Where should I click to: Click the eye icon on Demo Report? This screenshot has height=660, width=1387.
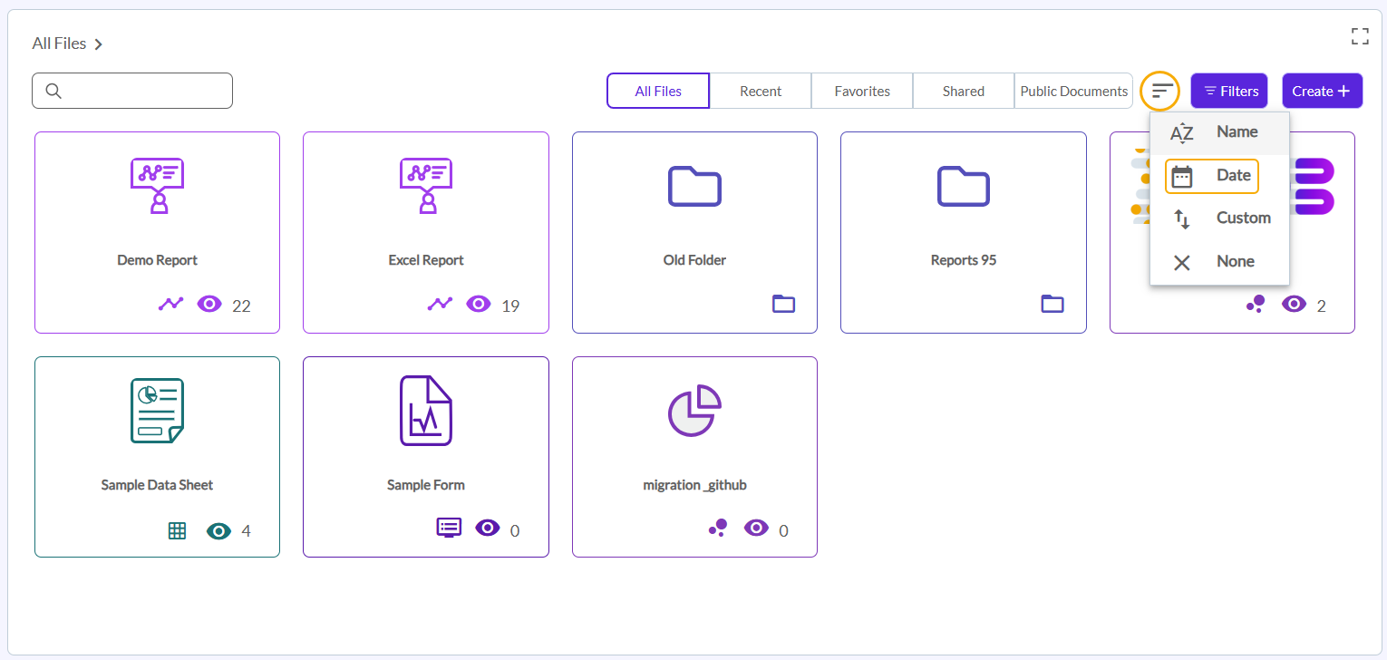(x=209, y=305)
